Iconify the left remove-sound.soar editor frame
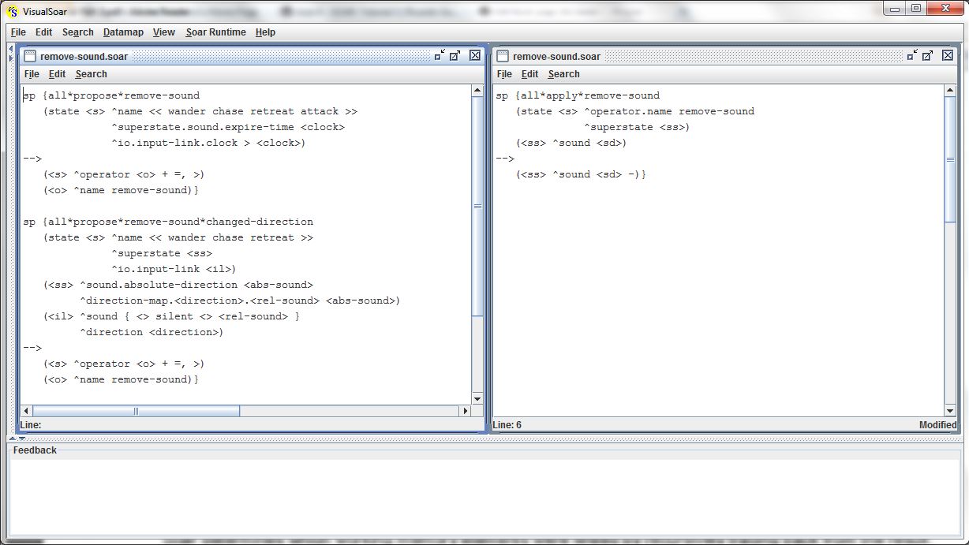Viewport: 969px width, 545px height. point(440,55)
